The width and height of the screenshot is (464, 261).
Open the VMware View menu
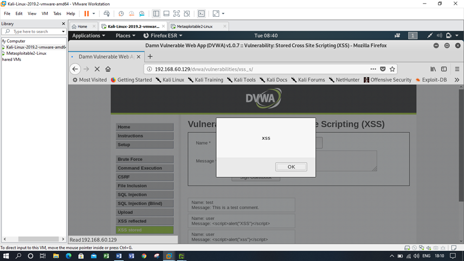pyautogui.click(x=32, y=14)
